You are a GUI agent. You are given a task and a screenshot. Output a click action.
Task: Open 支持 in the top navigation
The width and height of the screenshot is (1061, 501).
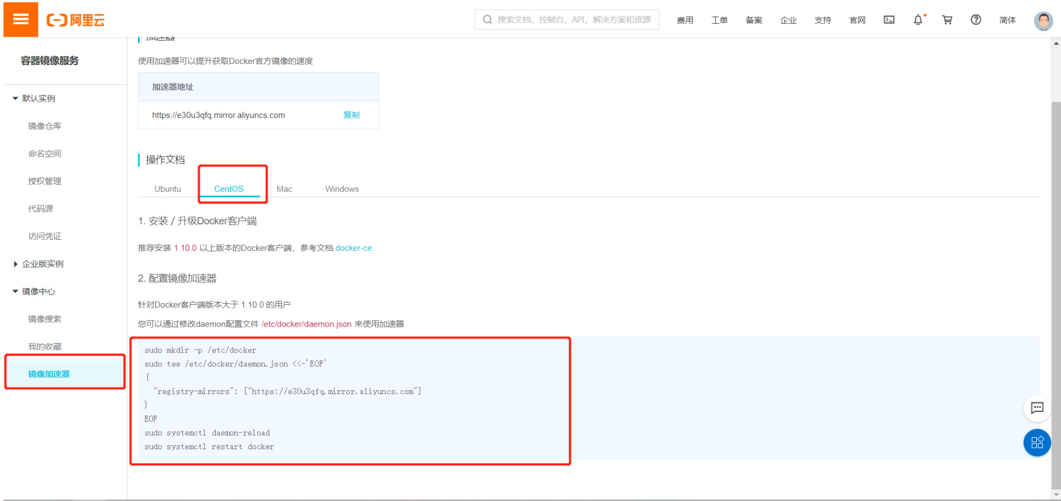pyautogui.click(x=823, y=20)
